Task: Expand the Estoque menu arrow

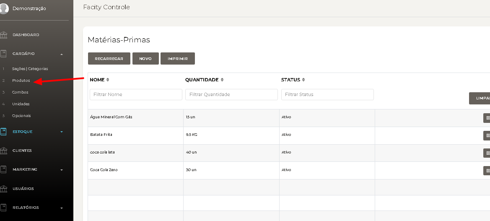Action: coord(62,132)
